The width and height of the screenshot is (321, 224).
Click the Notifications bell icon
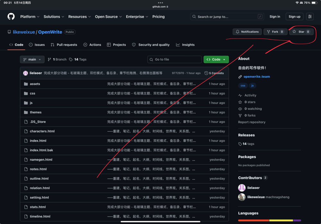click(x=238, y=32)
